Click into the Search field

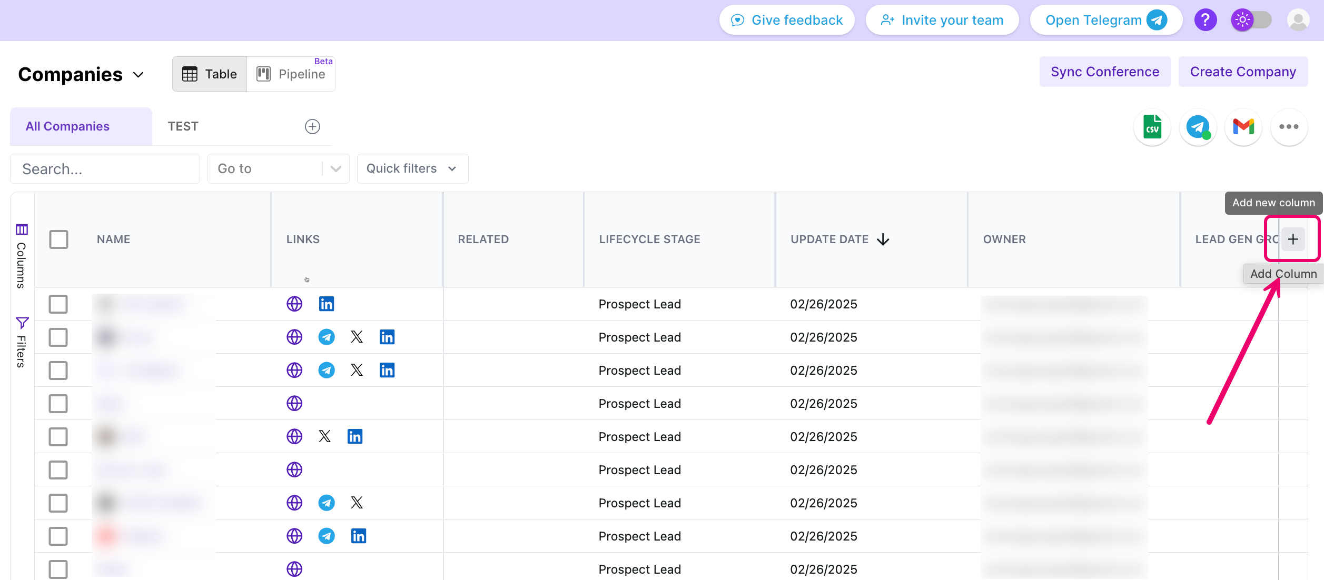(x=105, y=168)
